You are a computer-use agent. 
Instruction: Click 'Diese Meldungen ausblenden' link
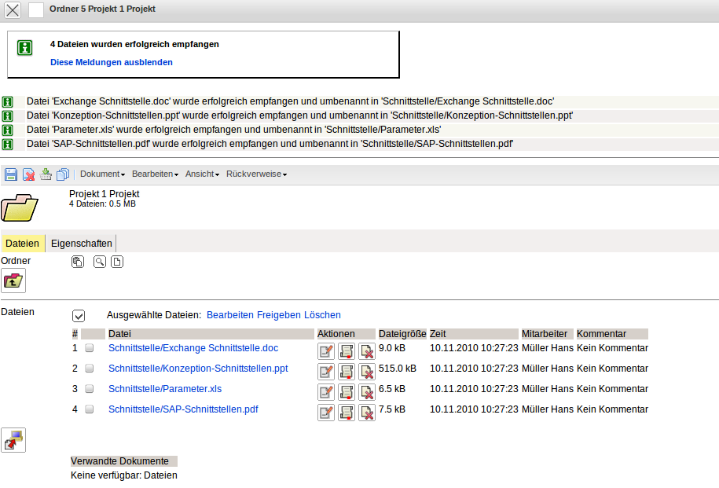[x=112, y=62]
